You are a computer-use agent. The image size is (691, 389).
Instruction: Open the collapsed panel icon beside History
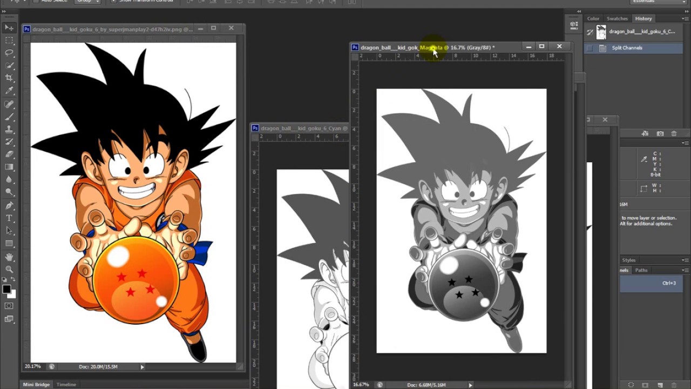tap(573, 24)
